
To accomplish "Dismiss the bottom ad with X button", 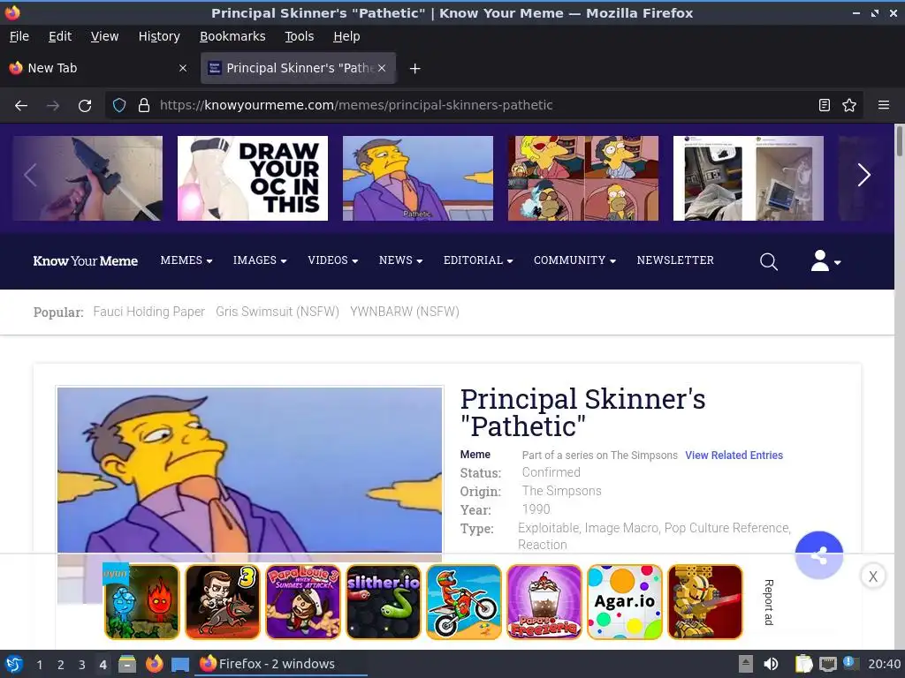I will tap(872, 576).
